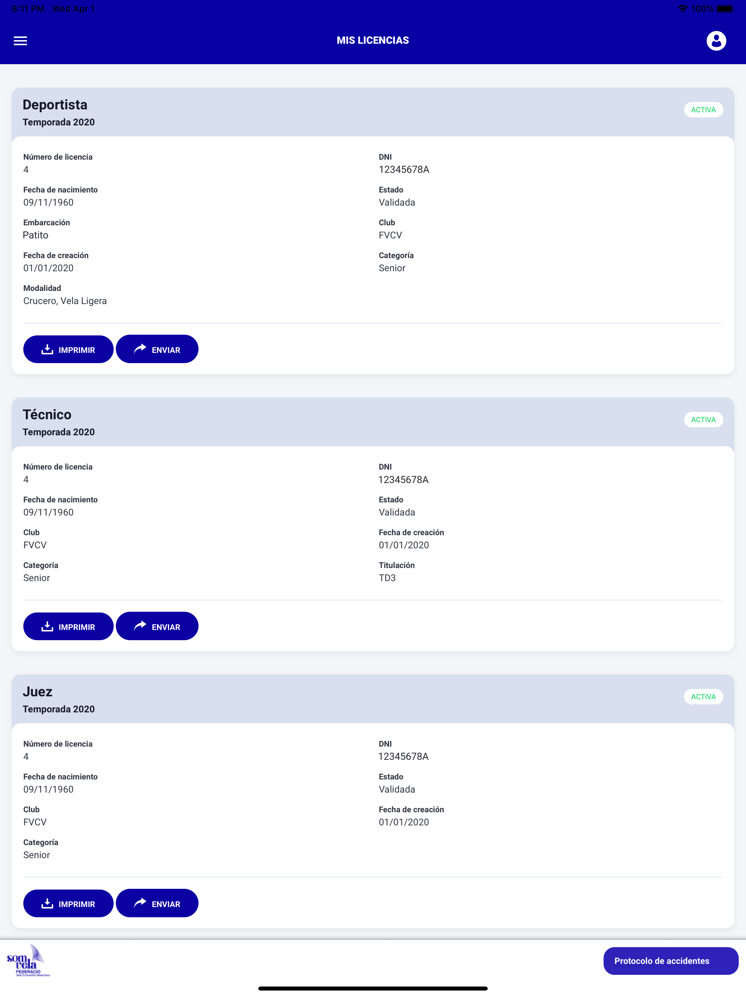Click the Wi-Fi status icon
The width and height of the screenshot is (746, 996).
click(x=683, y=8)
